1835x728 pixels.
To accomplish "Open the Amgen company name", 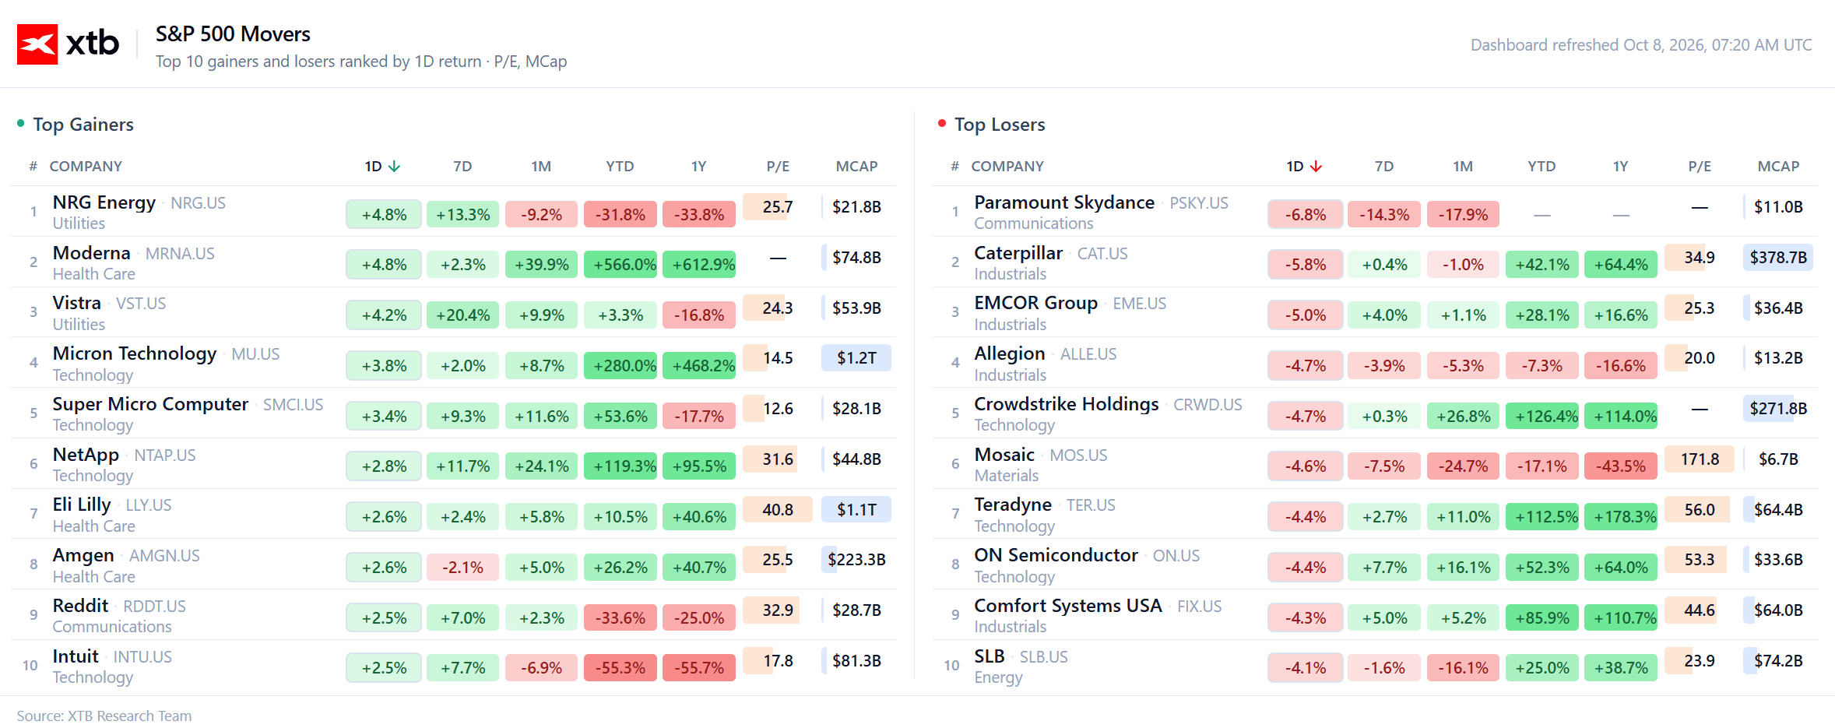I will [83, 555].
